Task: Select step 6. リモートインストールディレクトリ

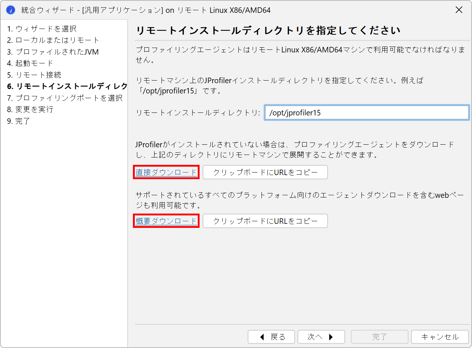Action: coord(67,86)
